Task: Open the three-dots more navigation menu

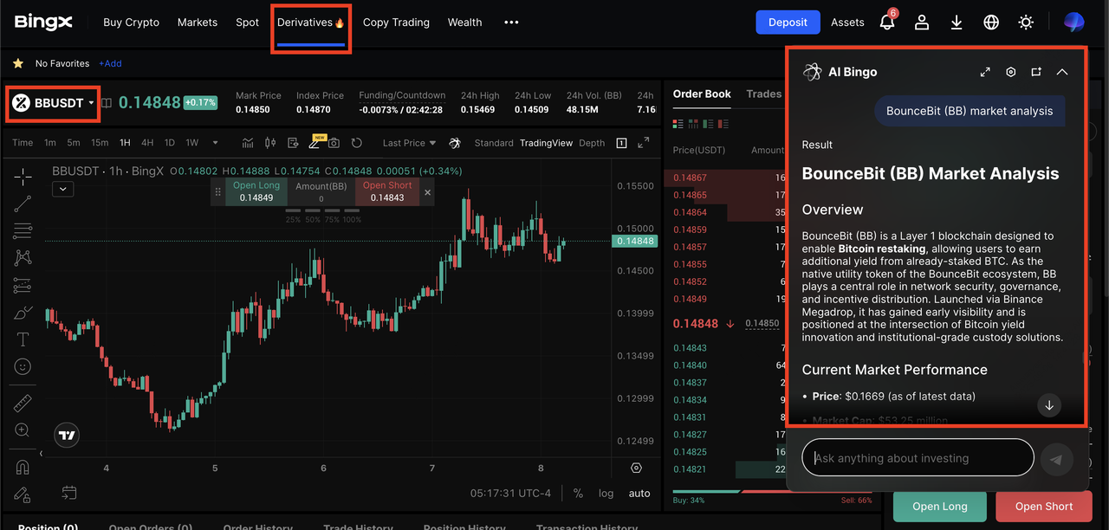Action: tap(511, 23)
